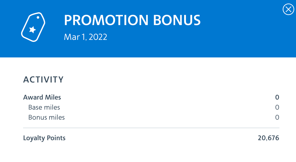Select the Mar 1, 2022 date text
Image resolution: width=296 pixels, height=162 pixels.
[86, 37]
